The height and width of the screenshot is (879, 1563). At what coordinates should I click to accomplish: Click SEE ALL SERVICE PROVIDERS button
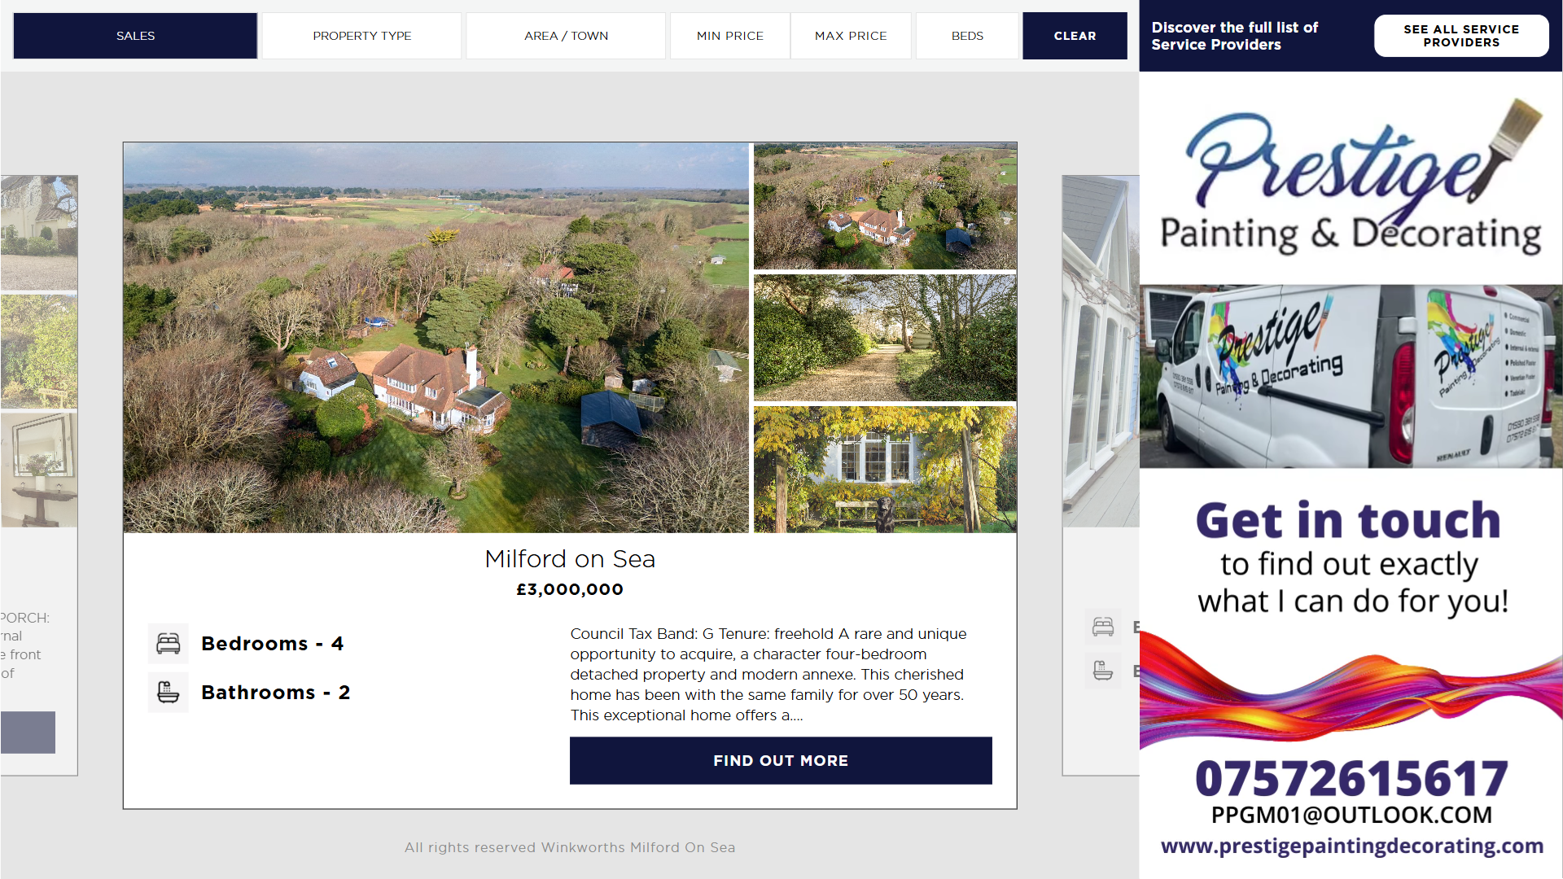pos(1461,36)
